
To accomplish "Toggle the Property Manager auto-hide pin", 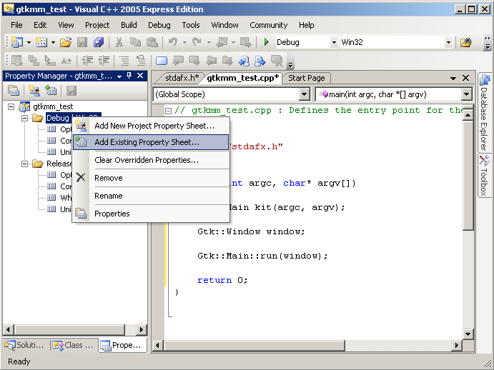I will pyautogui.click(x=129, y=76).
